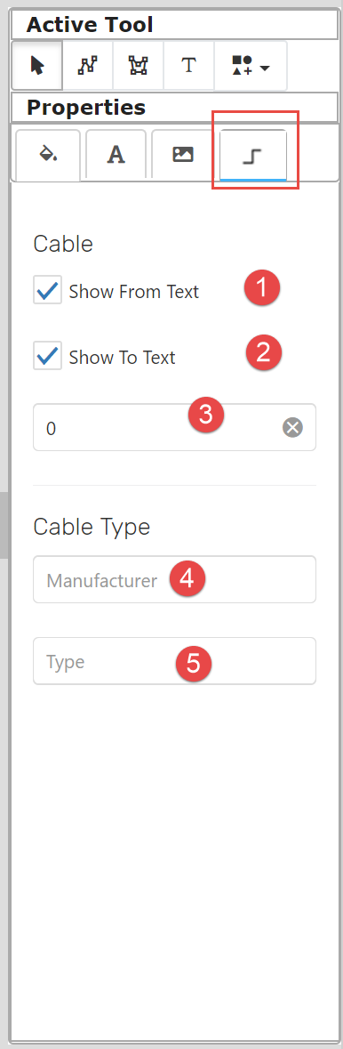Uncheck the Show From Text checkbox

tap(47, 290)
